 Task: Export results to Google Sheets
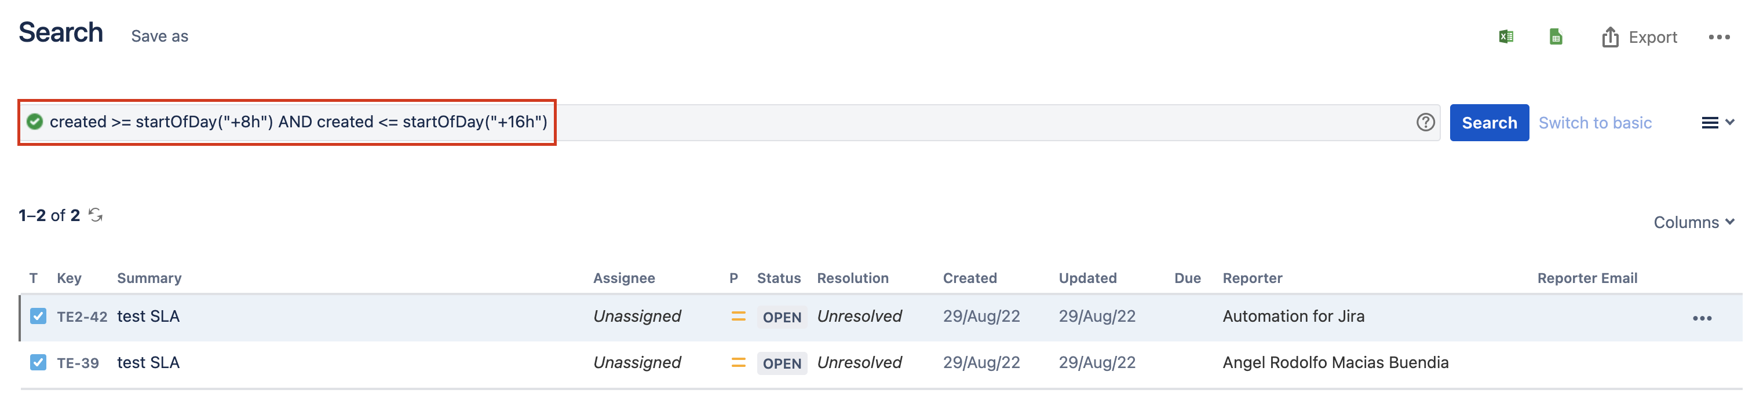[x=1556, y=36]
